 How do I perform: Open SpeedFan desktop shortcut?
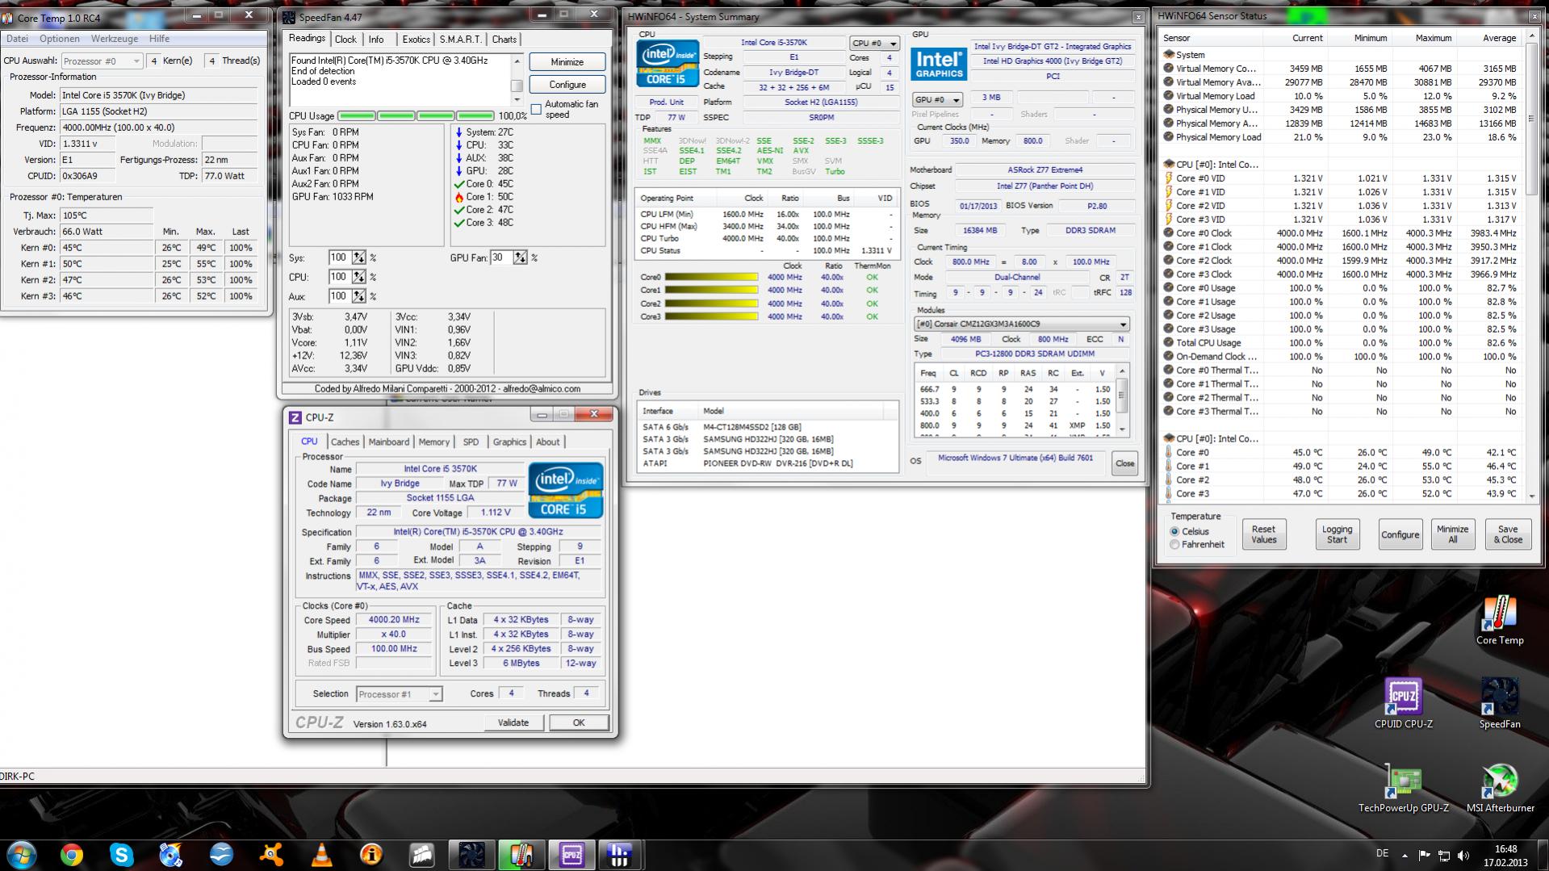click(x=1499, y=702)
